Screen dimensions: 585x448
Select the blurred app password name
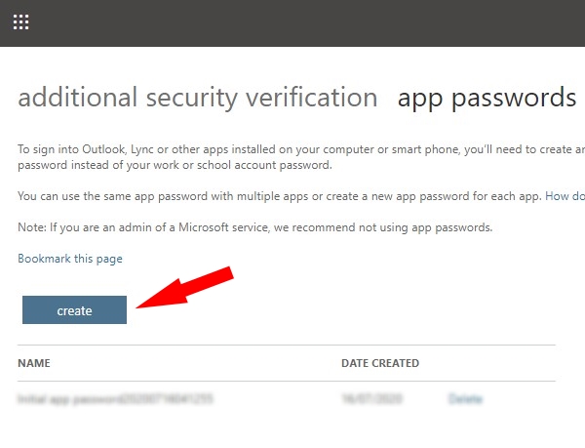click(x=116, y=399)
